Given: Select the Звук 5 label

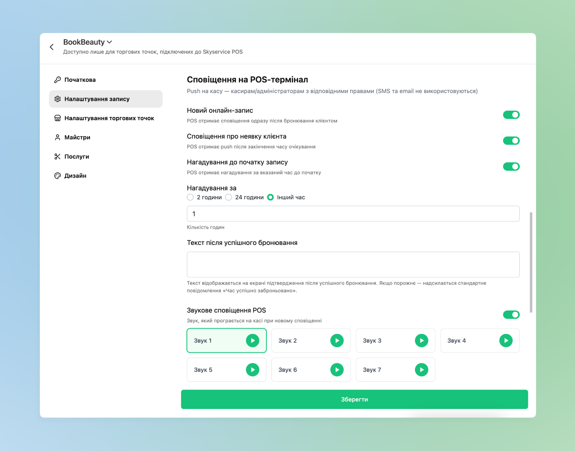Looking at the screenshot, I should pyautogui.click(x=203, y=370).
